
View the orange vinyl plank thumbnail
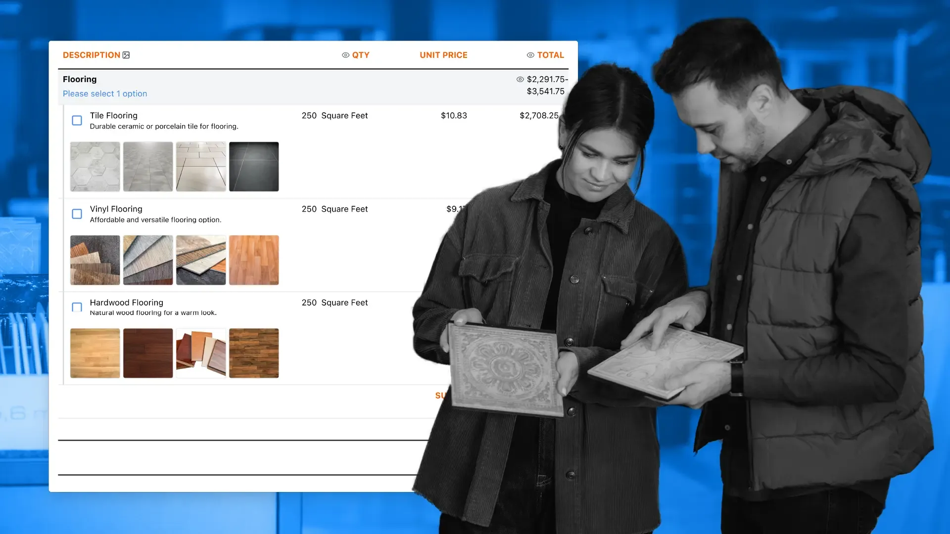[254, 260]
